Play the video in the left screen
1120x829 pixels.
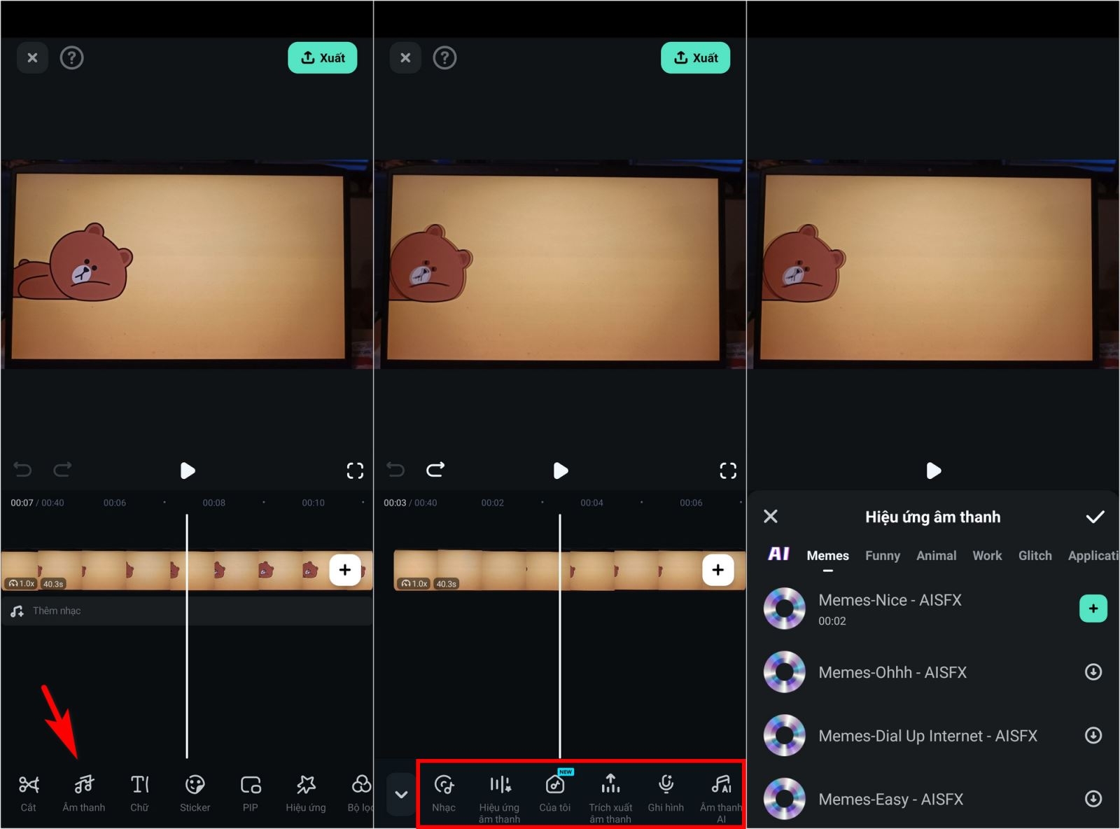click(187, 471)
